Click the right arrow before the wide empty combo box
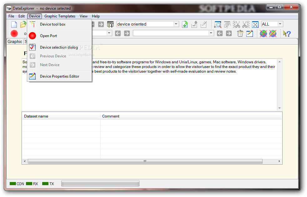Viewport: 307px width, 197px height. click(127, 33)
